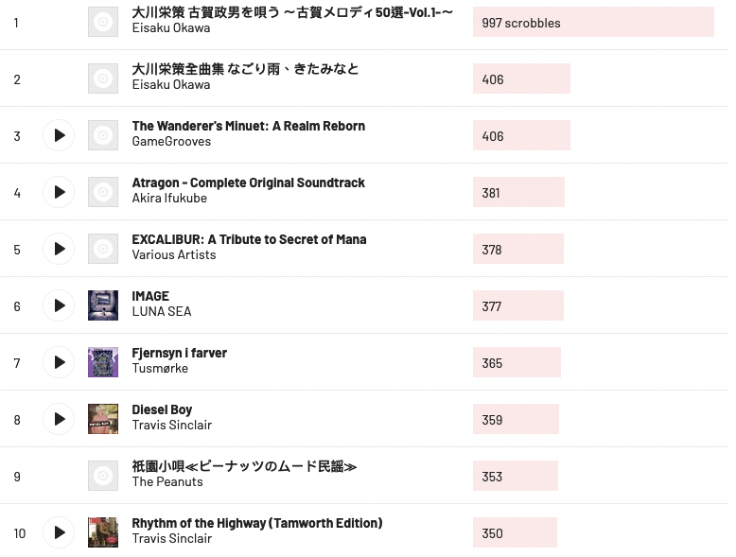This screenshot has height=557, width=736.
Task: Click the 381 scrobbles count bar
Action: tap(518, 193)
